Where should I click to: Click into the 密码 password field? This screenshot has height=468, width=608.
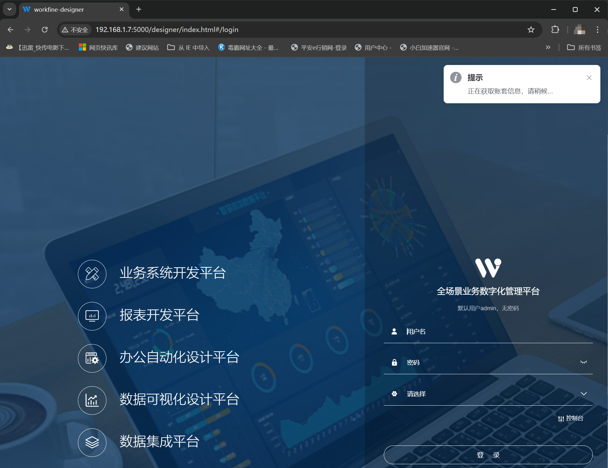coord(488,362)
